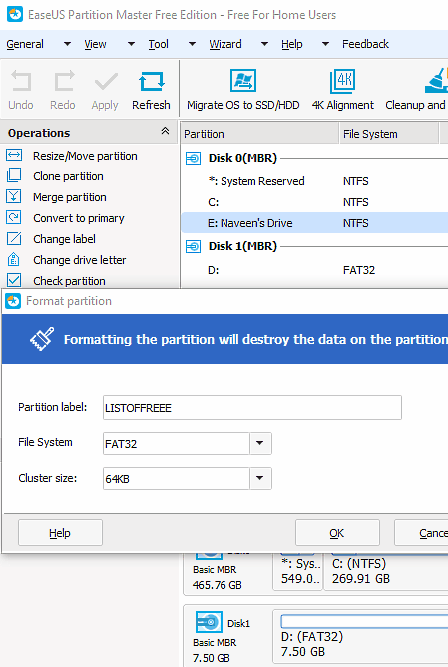The width and height of the screenshot is (448, 667).
Task: Click the Partition column header
Action: pos(259,134)
